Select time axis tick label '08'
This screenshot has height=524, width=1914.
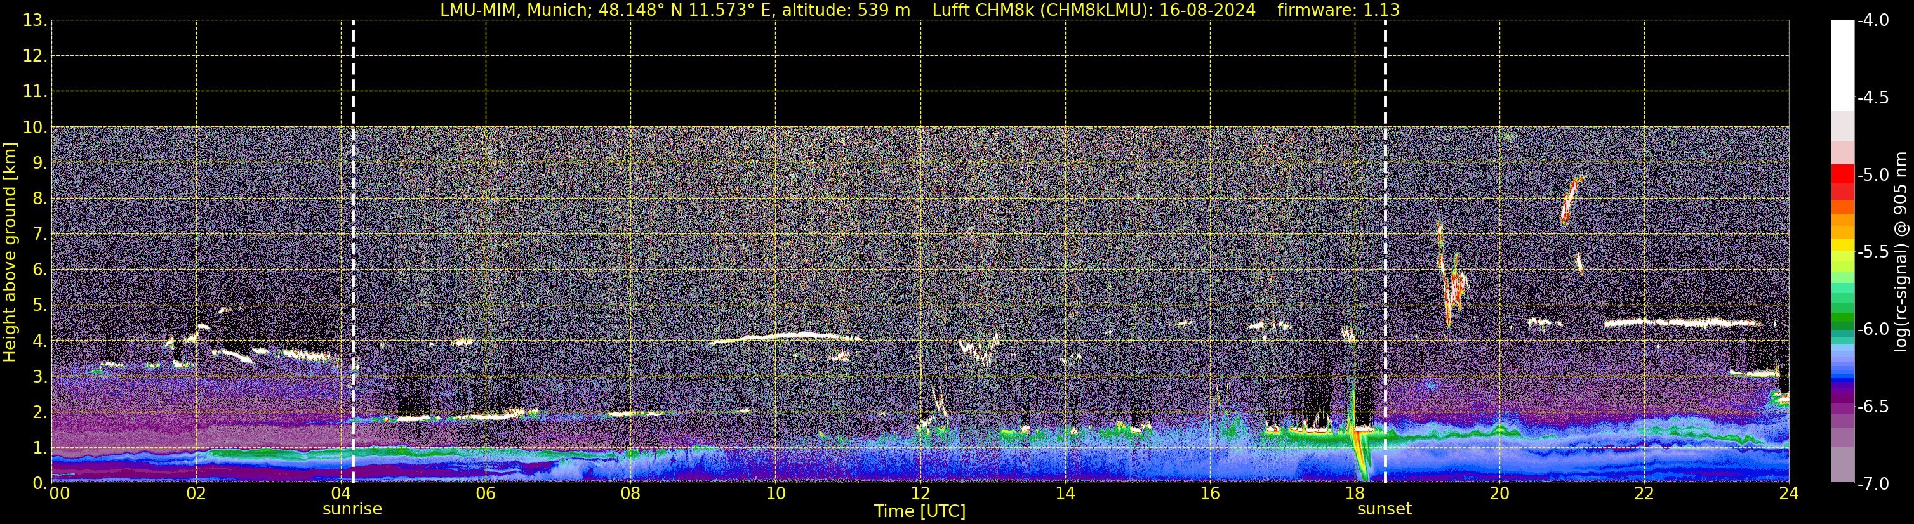631,494
